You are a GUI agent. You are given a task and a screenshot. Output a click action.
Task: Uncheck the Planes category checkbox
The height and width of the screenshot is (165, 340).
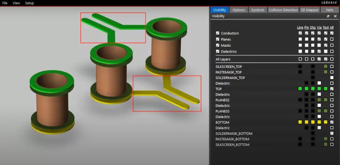[218, 40]
